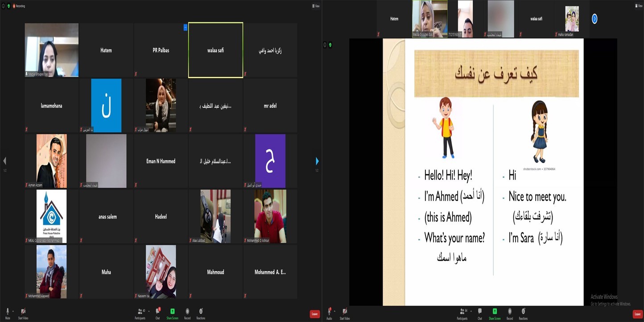Open Chat in the right meeting window

point(479,313)
